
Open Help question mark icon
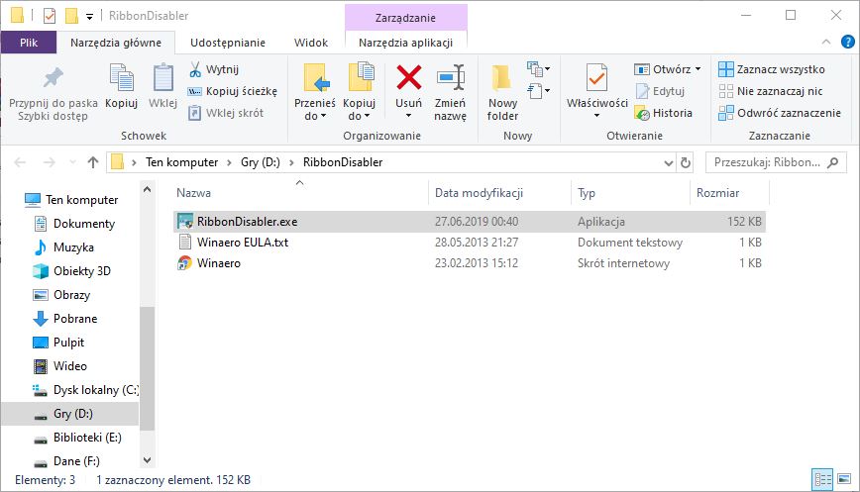pos(848,42)
